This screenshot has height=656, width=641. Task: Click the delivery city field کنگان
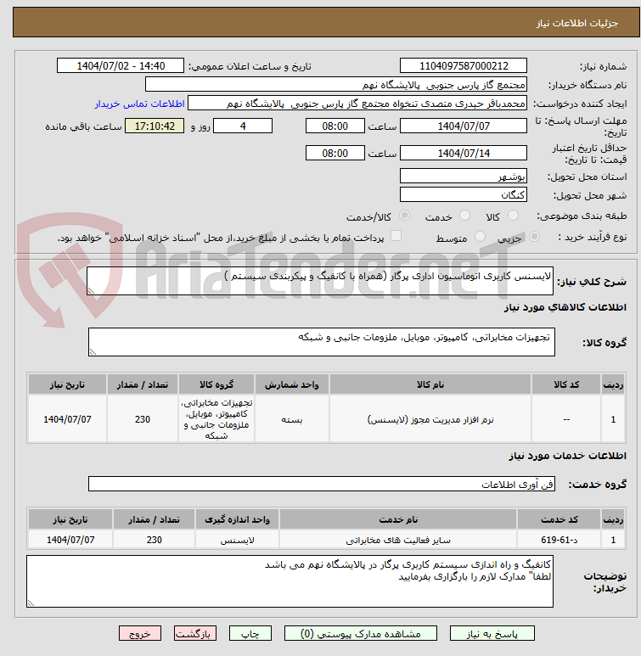tap(463, 194)
